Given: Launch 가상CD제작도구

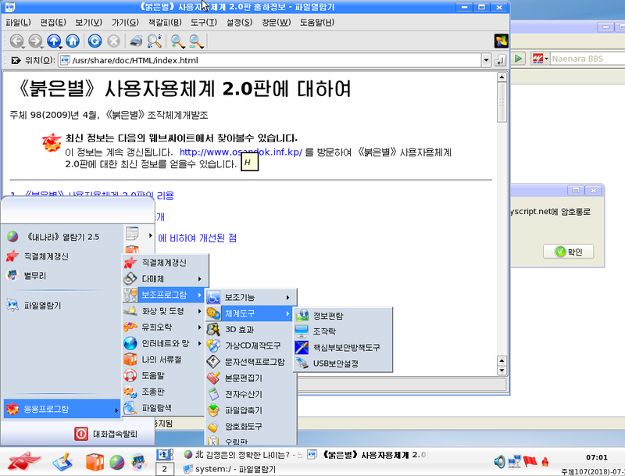Looking at the screenshot, I should [251, 345].
